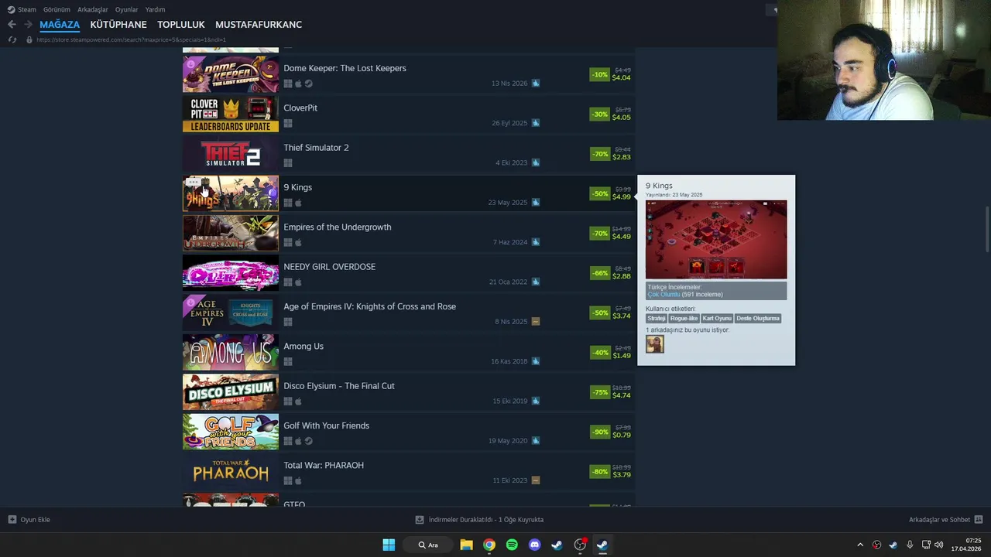991x557 pixels.
Task: Click the $4.74 price on Disco Elysium
Action: pos(621,395)
